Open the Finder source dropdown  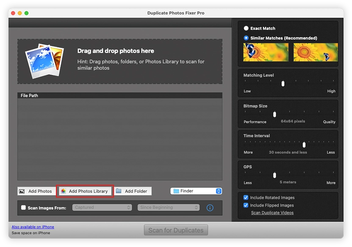coord(196,191)
